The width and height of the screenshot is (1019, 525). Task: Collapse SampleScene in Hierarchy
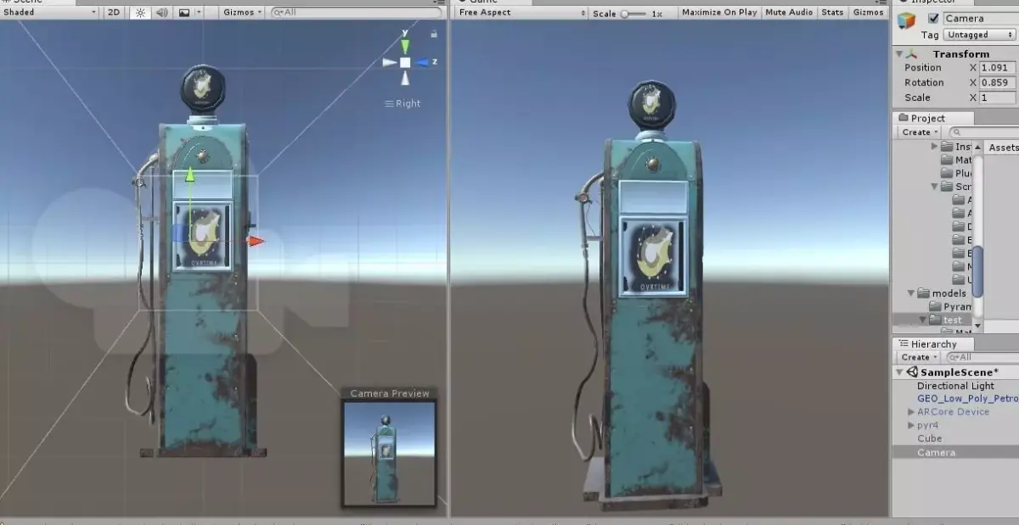pyautogui.click(x=899, y=372)
